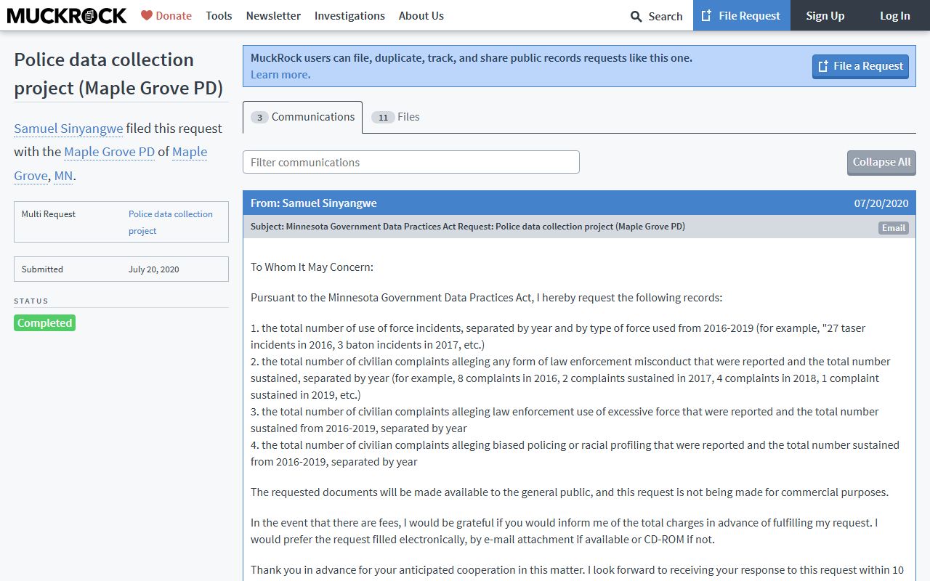Click the page title Police data collection project

click(x=118, y=73)
